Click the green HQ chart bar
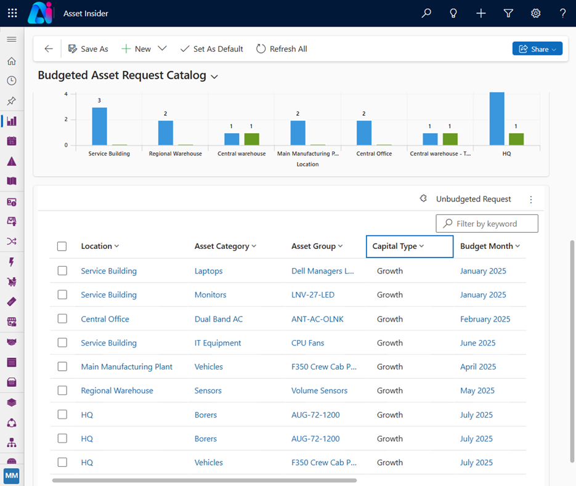 [x=516, y=139]
